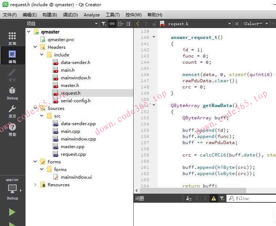Image resolution: width=276 pixels, height=226 pixels.
Task: Open the Select Symbol dropdown
Action: (255, 24)
